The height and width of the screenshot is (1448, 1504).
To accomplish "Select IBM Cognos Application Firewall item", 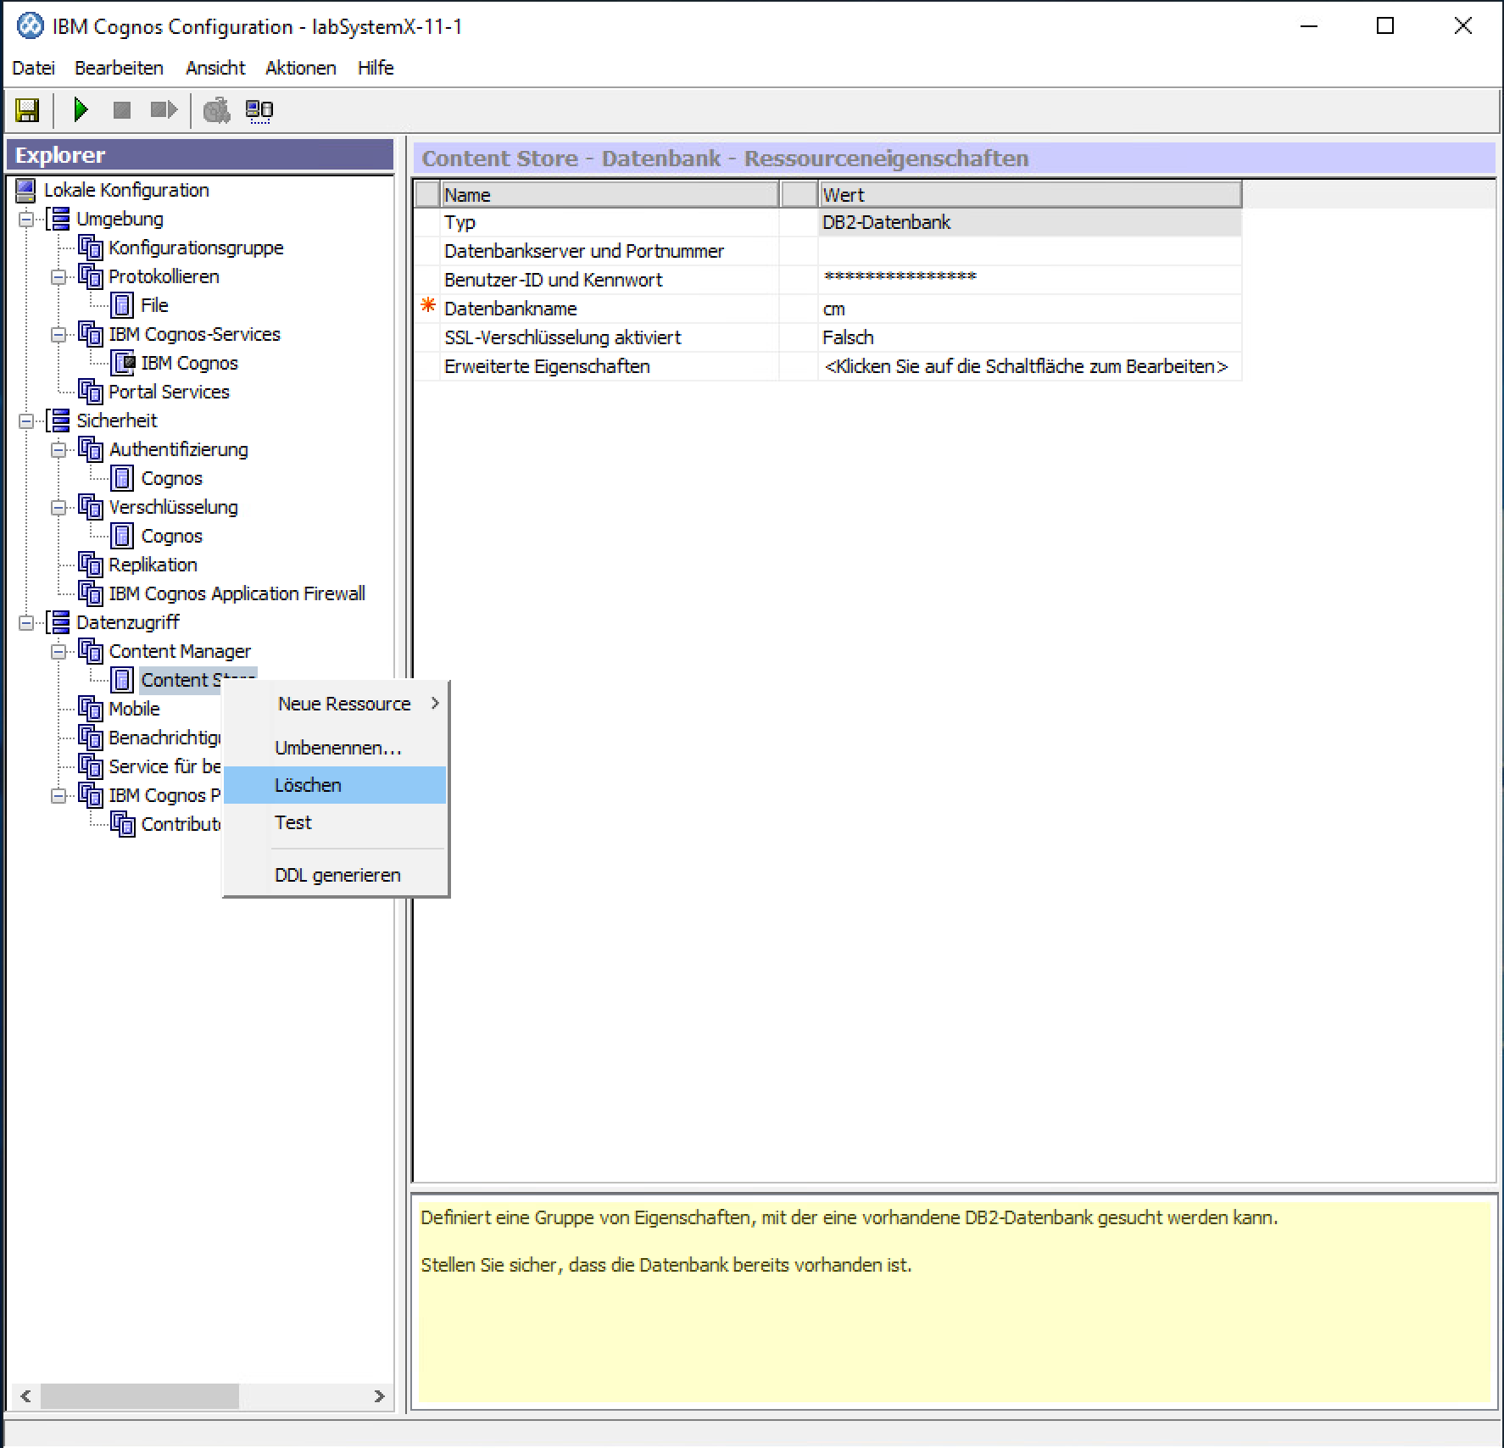I will click(237, 593).
